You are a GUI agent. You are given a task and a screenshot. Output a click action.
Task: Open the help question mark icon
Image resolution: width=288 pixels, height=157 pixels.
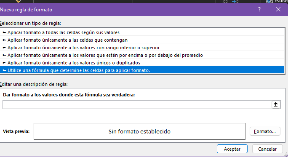click(259, 9)
